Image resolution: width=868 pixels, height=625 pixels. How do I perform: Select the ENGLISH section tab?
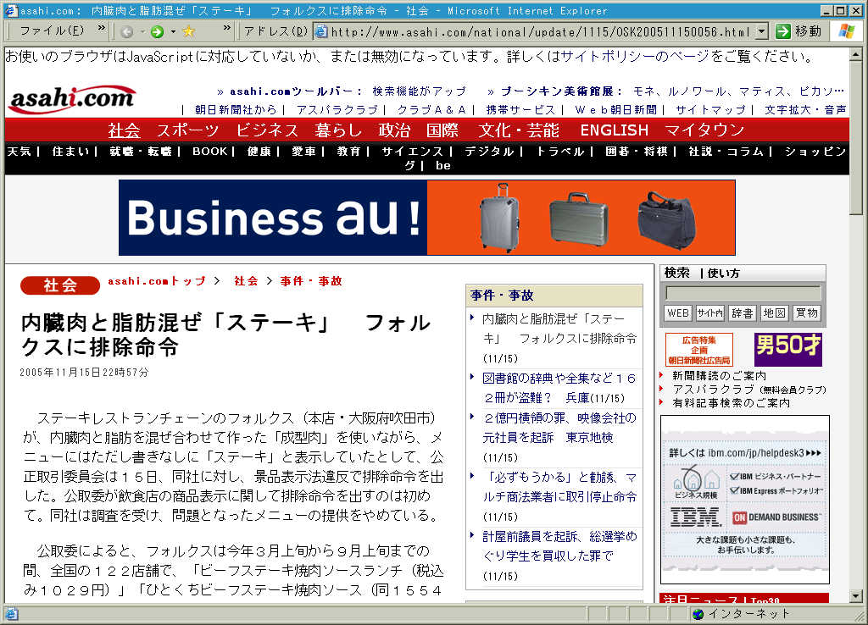614,130
